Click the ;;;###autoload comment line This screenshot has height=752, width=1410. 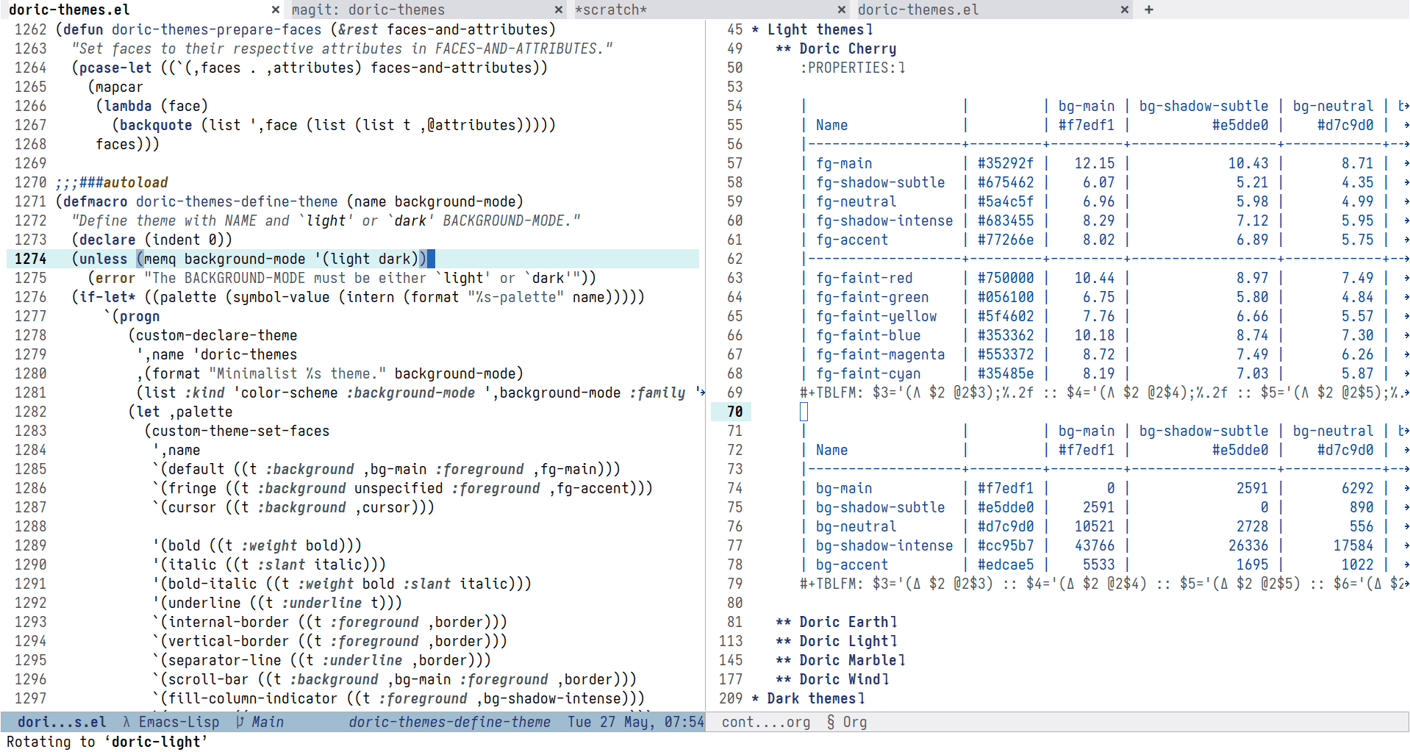coord(112,182)
